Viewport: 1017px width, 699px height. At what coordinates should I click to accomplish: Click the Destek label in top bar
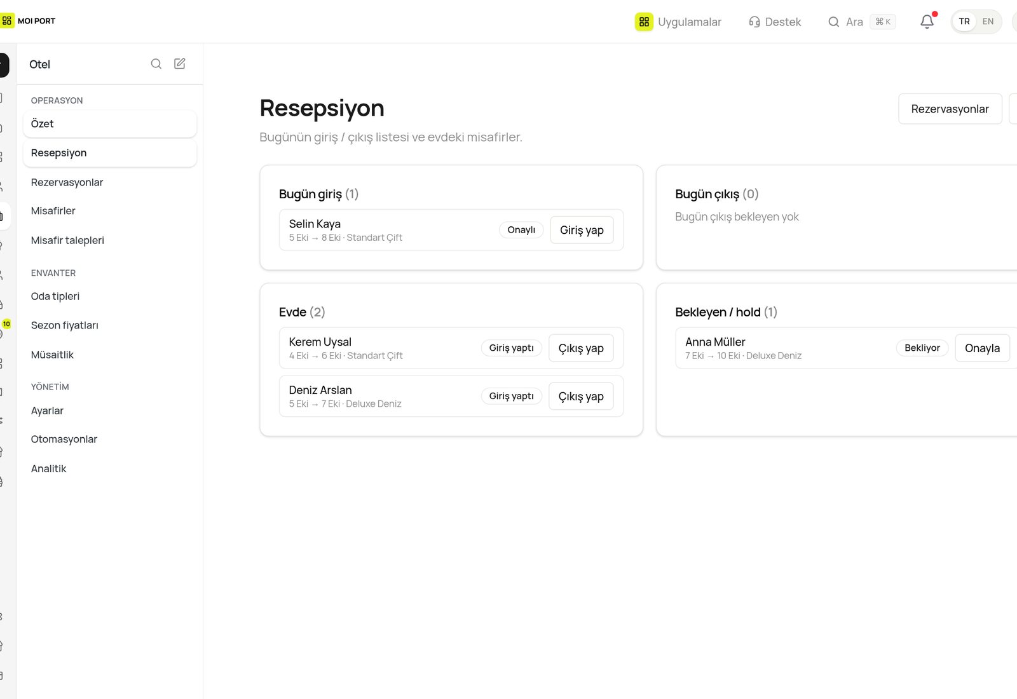(x=783, y=22)
